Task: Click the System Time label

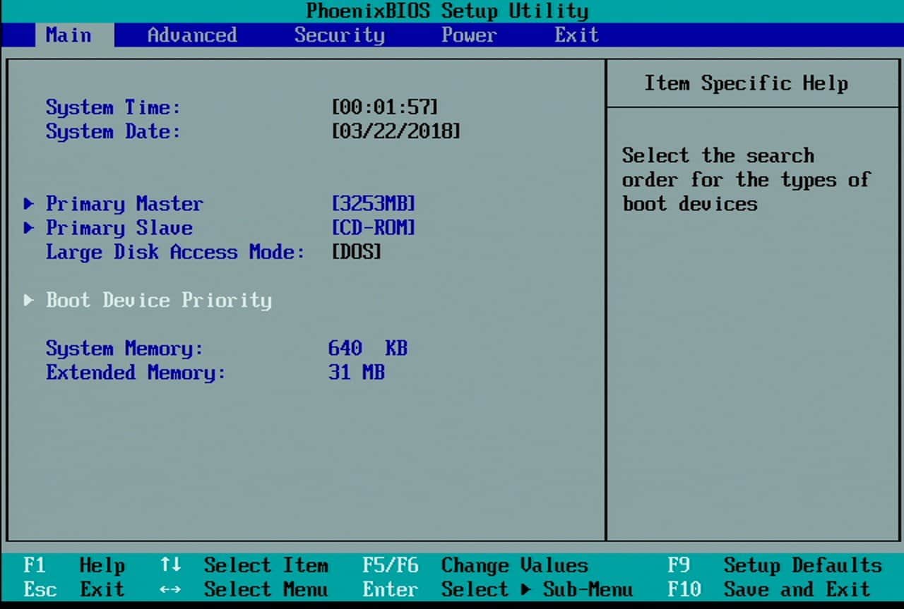Action: pos(113,108)
